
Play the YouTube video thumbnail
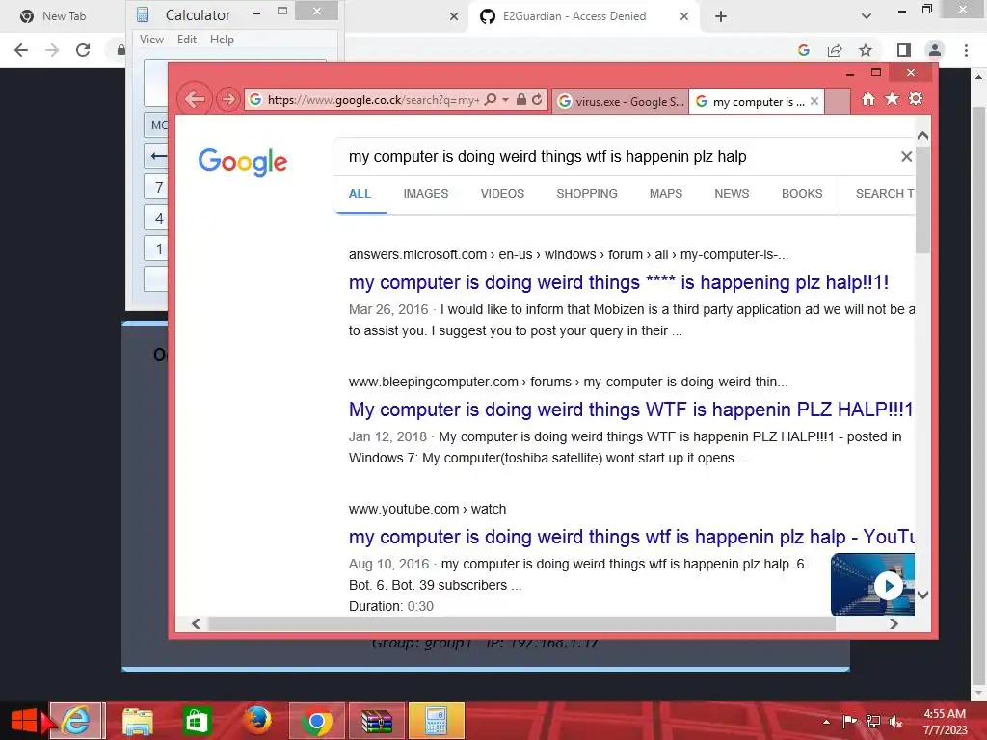point(873,585)
